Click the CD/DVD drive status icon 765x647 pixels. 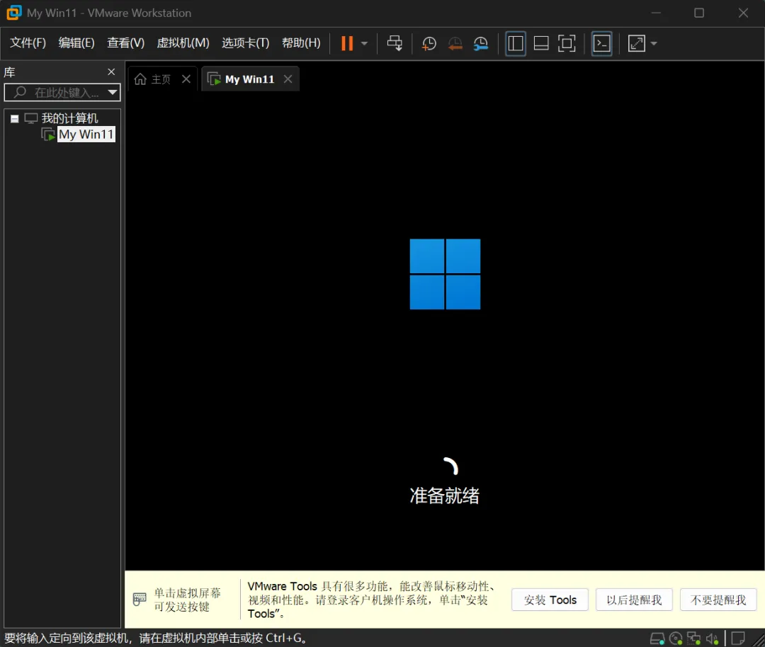click(x=676, y=639)
